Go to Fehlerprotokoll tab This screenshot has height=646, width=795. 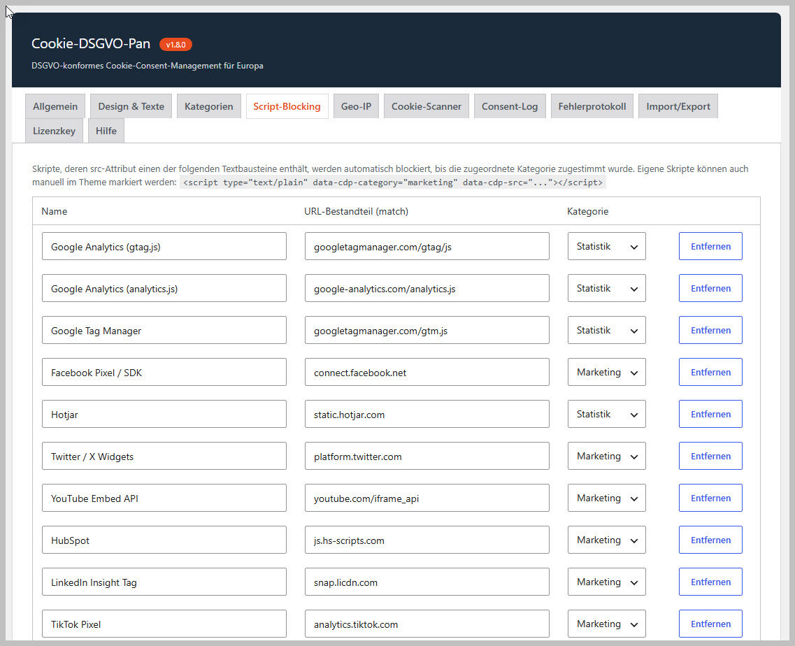point(592,106)
